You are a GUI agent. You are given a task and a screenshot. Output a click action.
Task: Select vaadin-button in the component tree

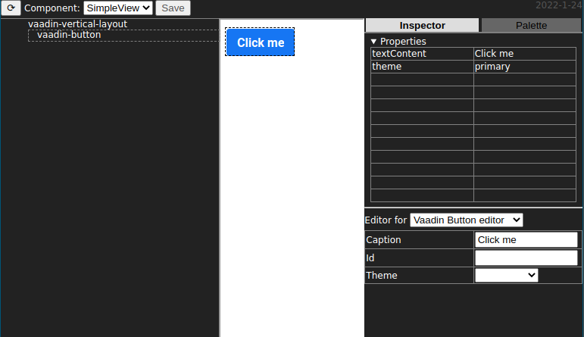click(x=69, y=35)
